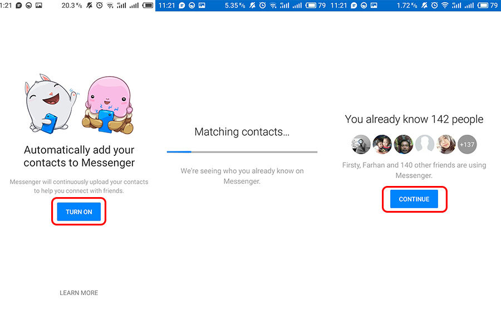Tap Wi-Fi icon on Matching contacts screen
The height and width of the screenshot is (309, 501).
[x=273, y=6]
